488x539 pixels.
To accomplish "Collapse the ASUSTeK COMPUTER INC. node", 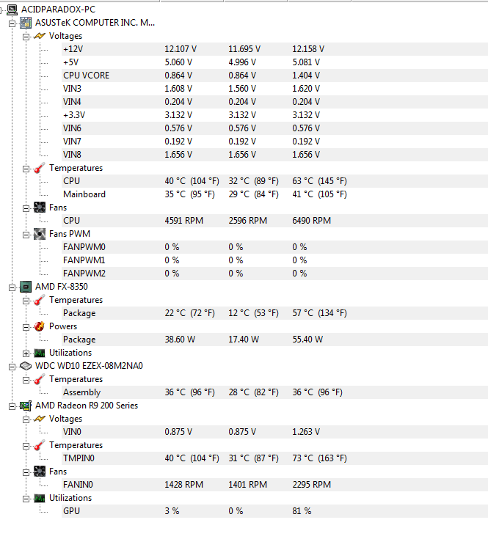I will pos(12,23).
